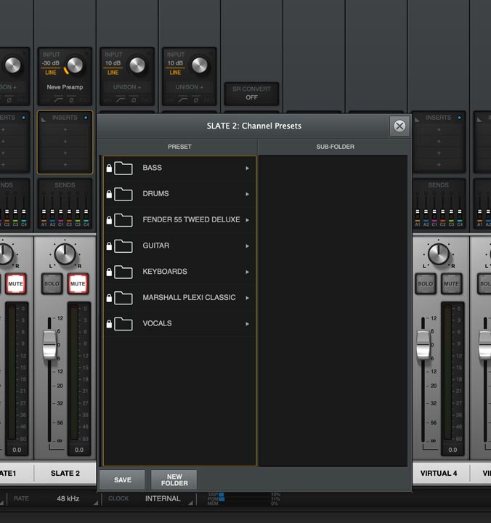The width and height of the screenshot is (491, 523).
Task: Click the lock icon on FENDER 55 TWEED row
Action: coord(109,220)
